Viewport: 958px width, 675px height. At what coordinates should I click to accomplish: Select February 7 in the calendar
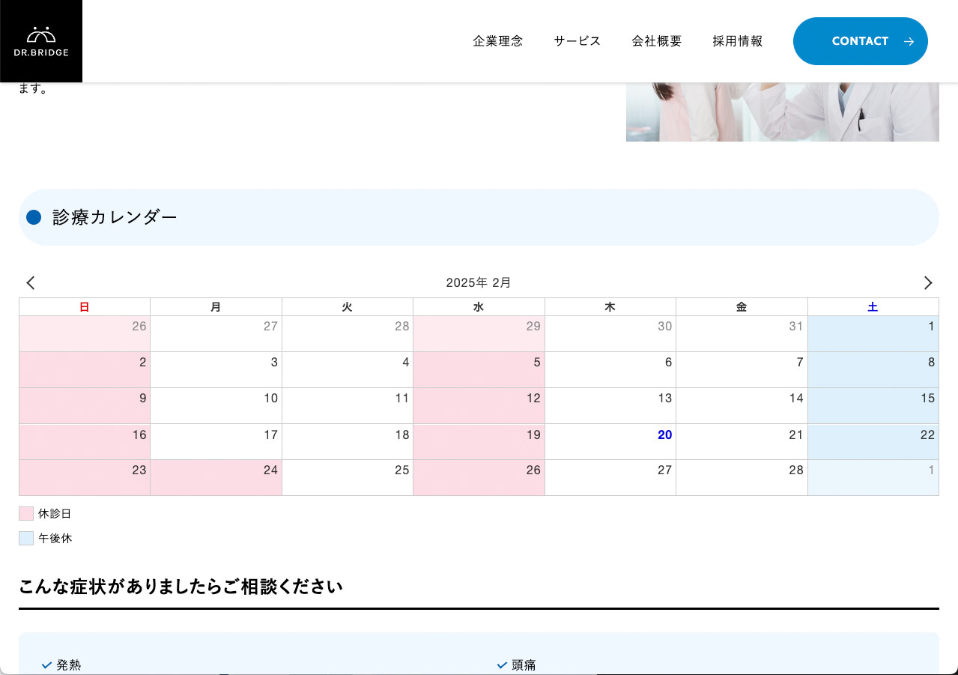(x=742, y=370)
